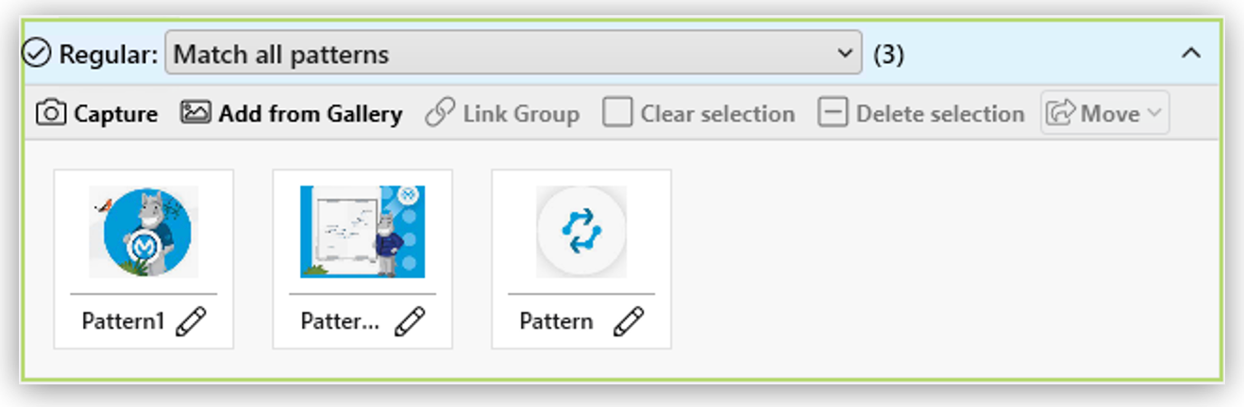Click the Delete selection minus box

(x=832, y=114)
